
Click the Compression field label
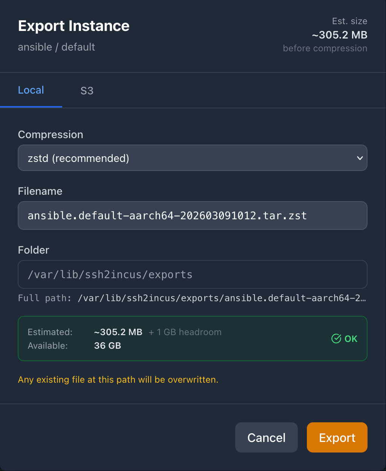point(51,135)
